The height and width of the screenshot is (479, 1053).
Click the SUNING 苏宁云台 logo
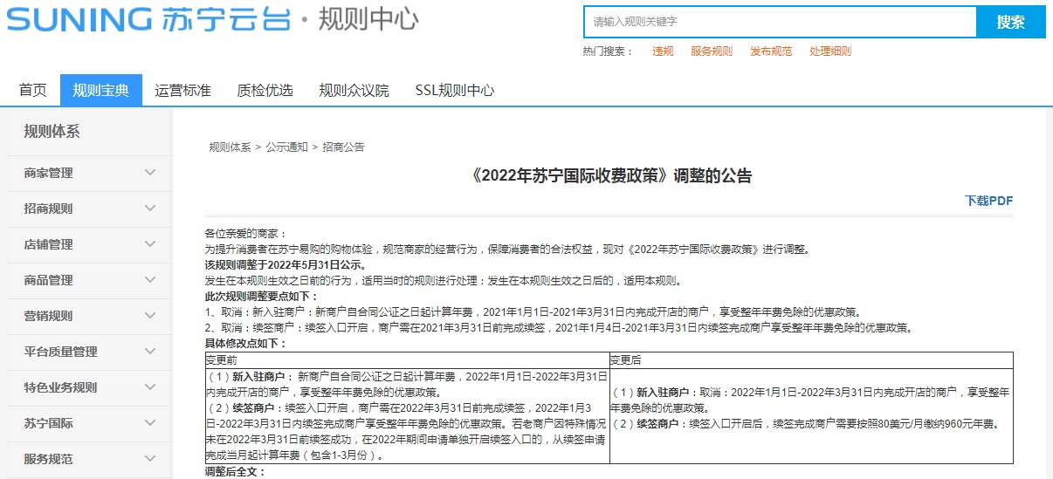[148, 19]
